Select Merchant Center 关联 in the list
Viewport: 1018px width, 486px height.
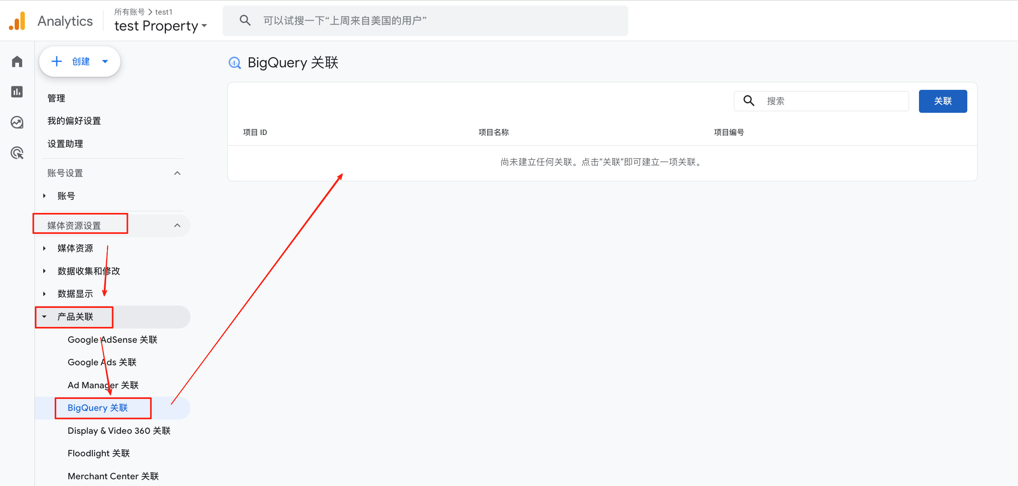[113, 476]
